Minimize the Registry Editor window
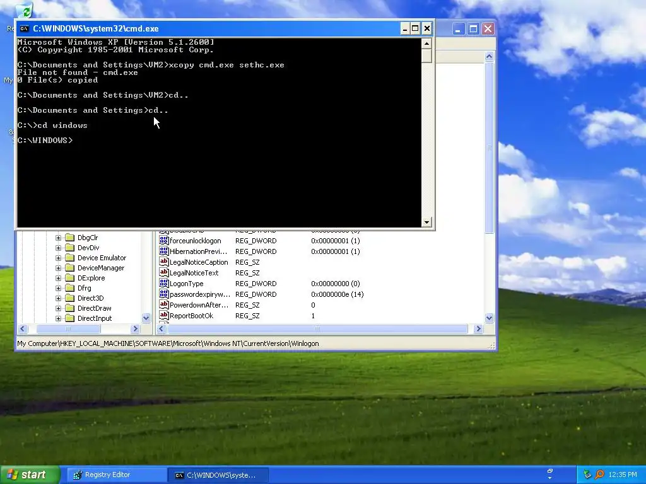 point(458,29)
